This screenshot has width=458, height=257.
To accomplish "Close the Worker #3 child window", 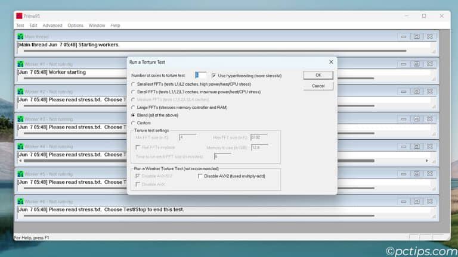I will [430, 119].
